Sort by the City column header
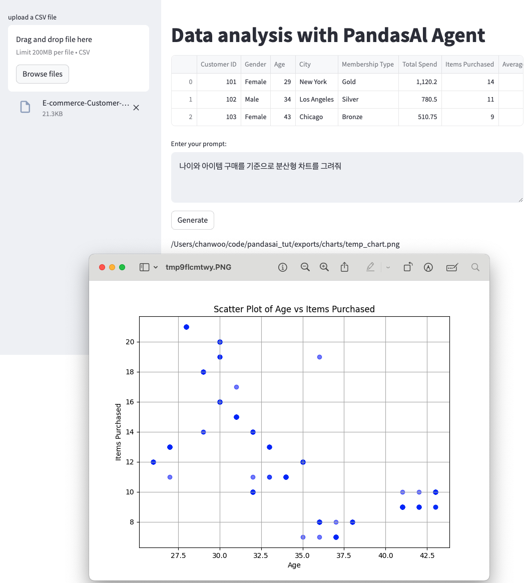The width and height of the screenshot is (529, 583). click(316, 65)
